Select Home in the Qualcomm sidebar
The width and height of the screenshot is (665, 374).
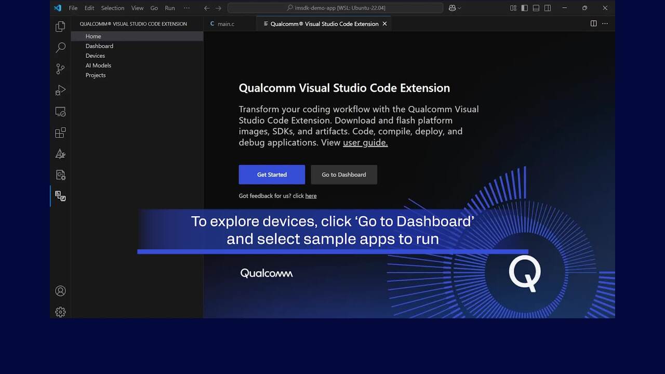(x=137, y=36)
